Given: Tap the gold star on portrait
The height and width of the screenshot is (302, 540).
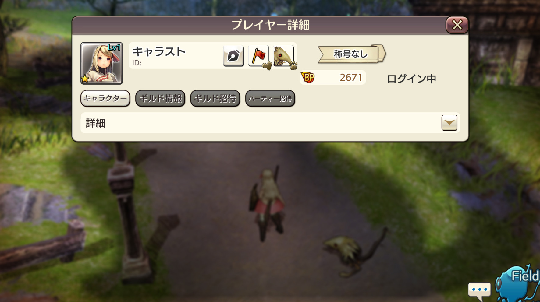Looking at the screenshot, I should coord(85,79).
